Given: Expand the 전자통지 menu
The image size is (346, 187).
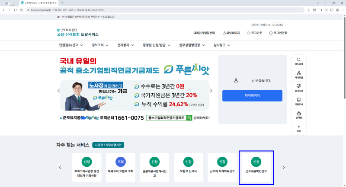Looking at the screenshot, I should (x=125, y=45).
